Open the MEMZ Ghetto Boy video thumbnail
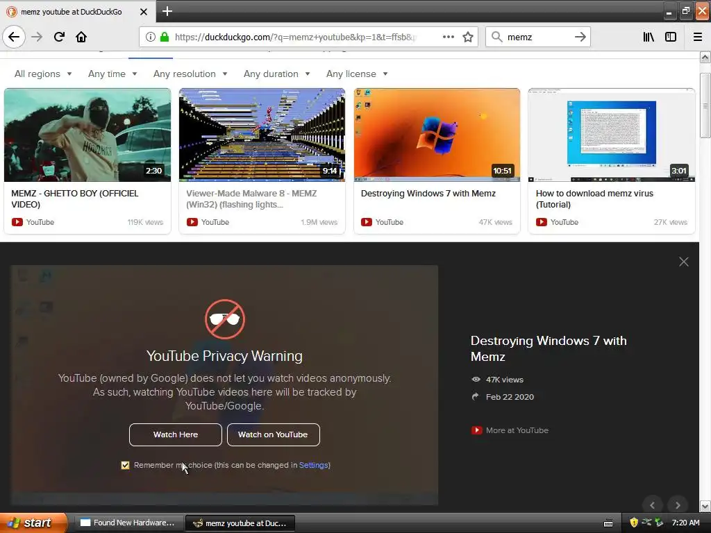The height and width of the screenshot is (533, 711). 87,135
